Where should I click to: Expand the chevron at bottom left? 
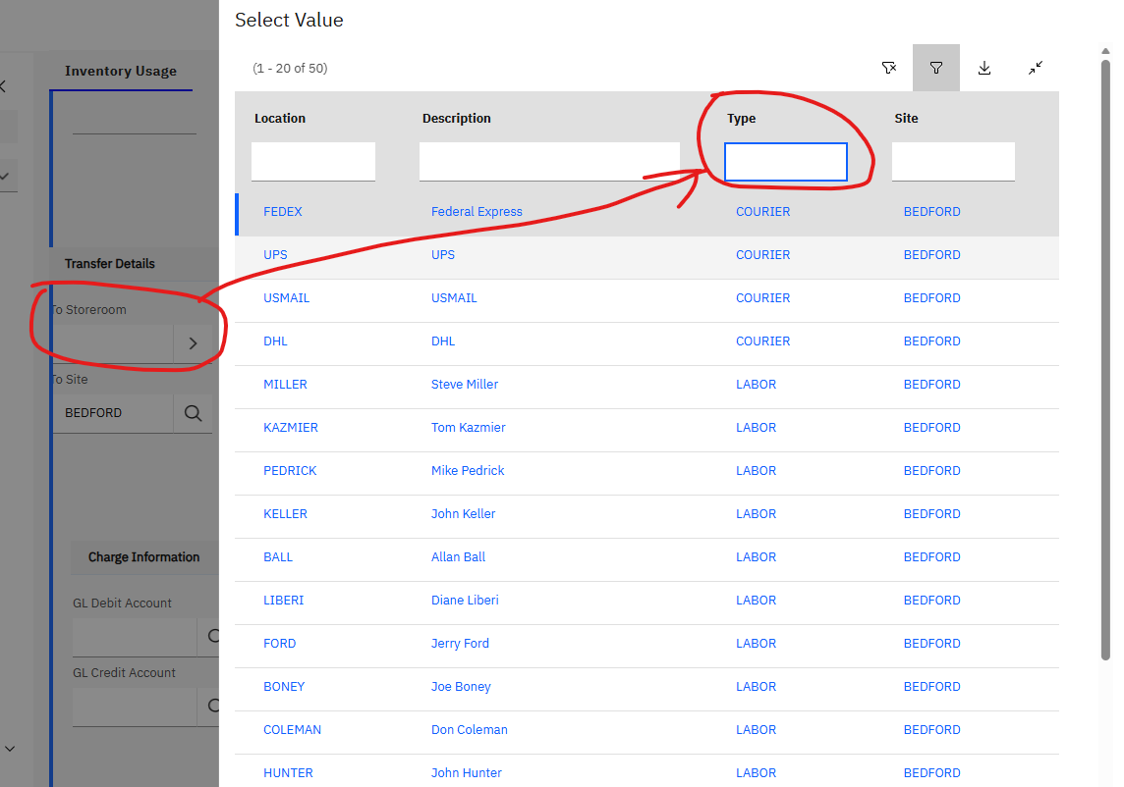[10, 749]
